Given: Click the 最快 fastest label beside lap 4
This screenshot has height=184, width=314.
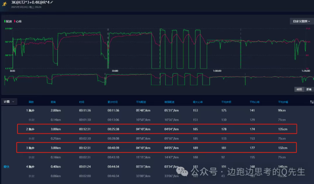Looking at the screenshot, I should coord(7,167).
